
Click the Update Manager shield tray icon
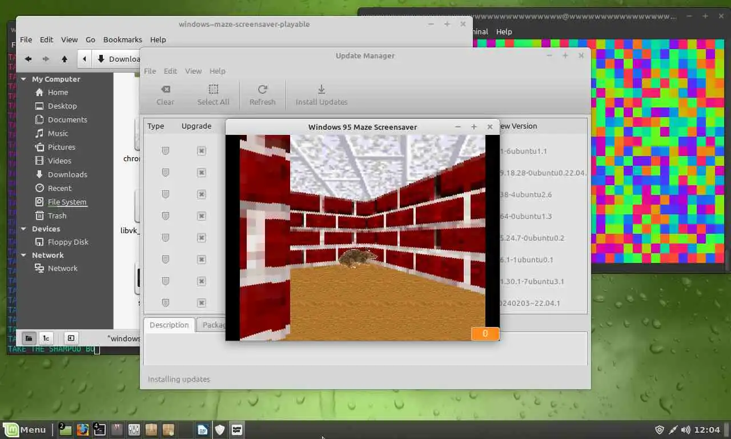point(660,430)
